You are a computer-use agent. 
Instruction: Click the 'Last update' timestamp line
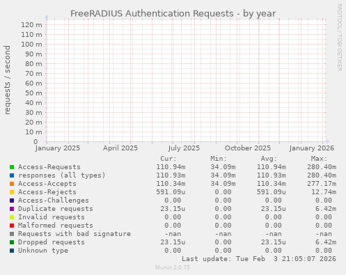pyautogui.click(x=259, y=259)
